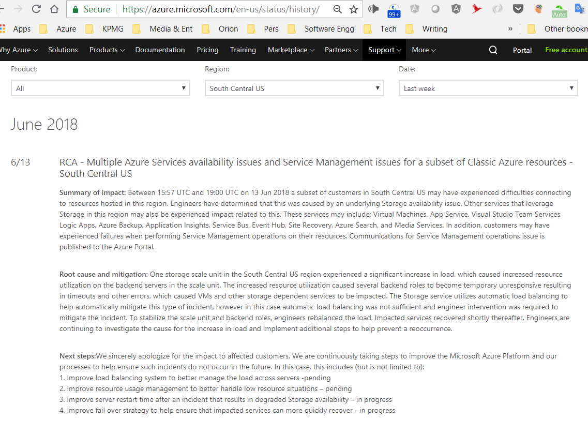
Task: Open the Azure Portal link
Action: pyautogui.click(x=522, y=50)
